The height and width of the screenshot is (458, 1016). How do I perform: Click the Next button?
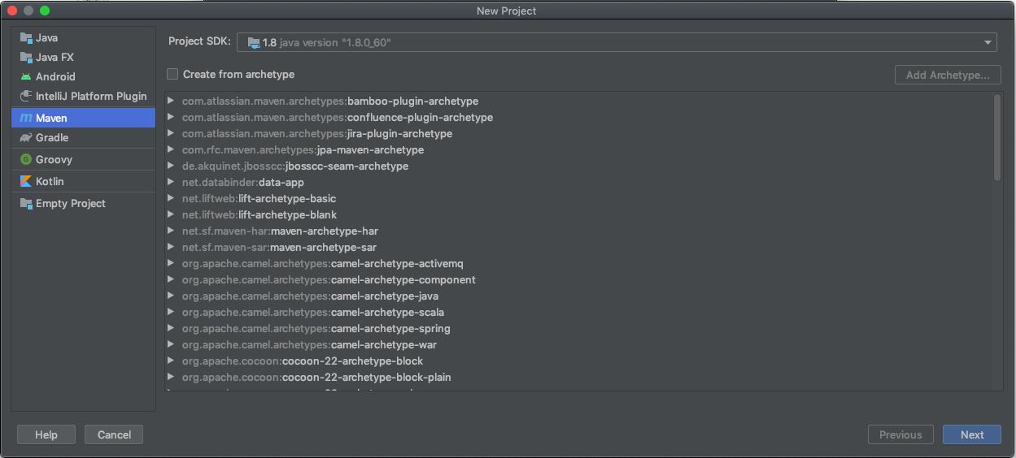pos(972,435)
